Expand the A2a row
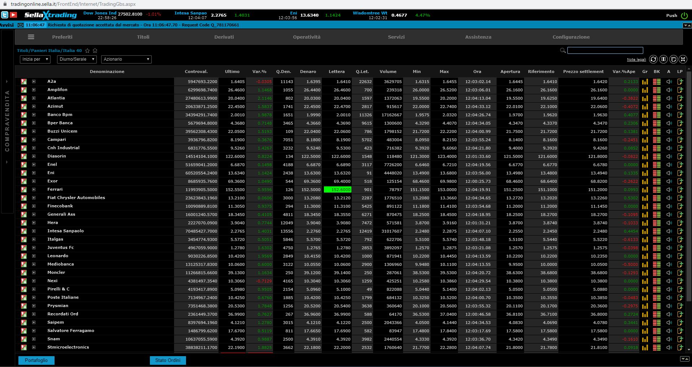Screen dimensions: 692x367 [x=34, y=82]
